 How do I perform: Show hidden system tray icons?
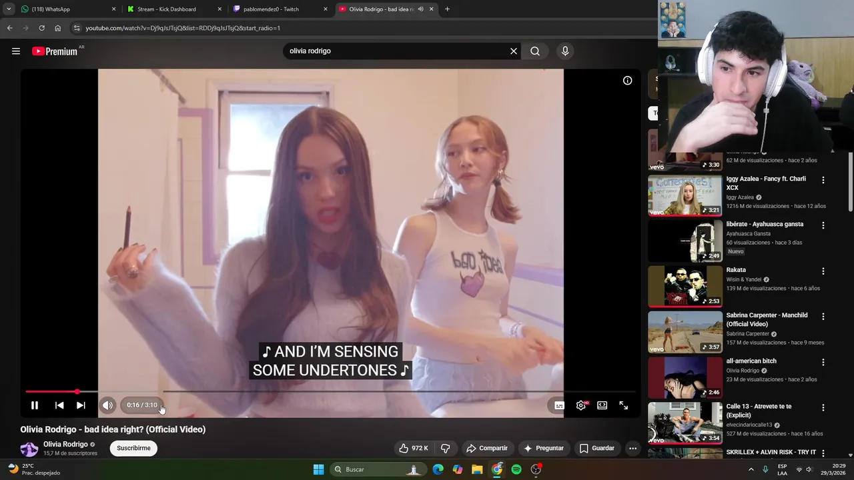click(751, 469)
